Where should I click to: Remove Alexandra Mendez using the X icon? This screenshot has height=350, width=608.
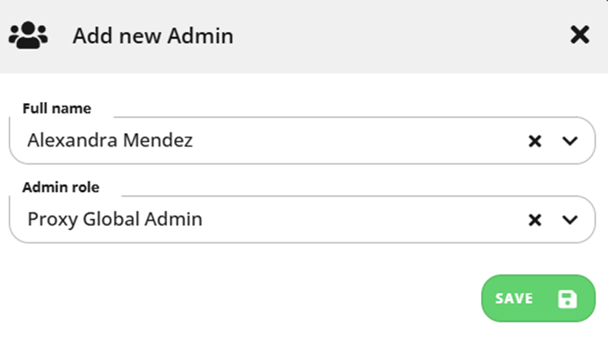click(x=535, y=141)
